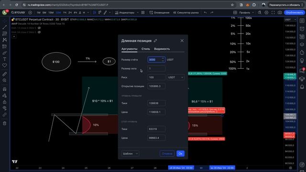Edit position title pencil icon
This screenshot has width=306, height=172.
(x=155, y=41)
